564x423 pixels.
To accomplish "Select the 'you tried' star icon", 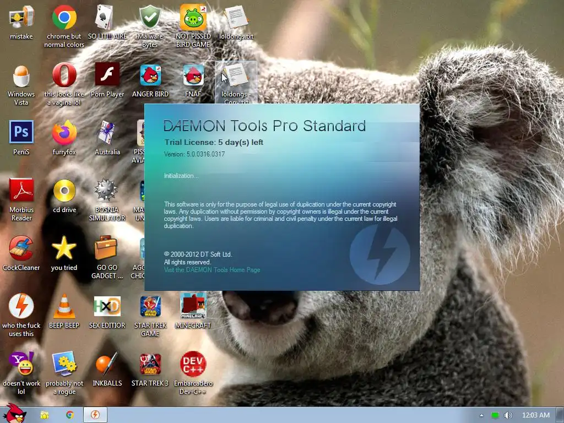I will tap(64, 248).
